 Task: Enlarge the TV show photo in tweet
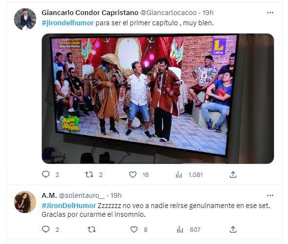pos(158,99)
